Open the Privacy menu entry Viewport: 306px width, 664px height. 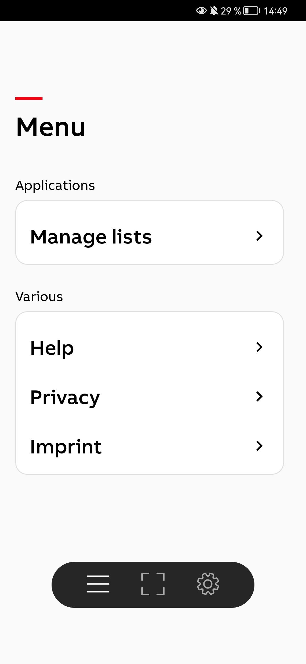[65, 397]
